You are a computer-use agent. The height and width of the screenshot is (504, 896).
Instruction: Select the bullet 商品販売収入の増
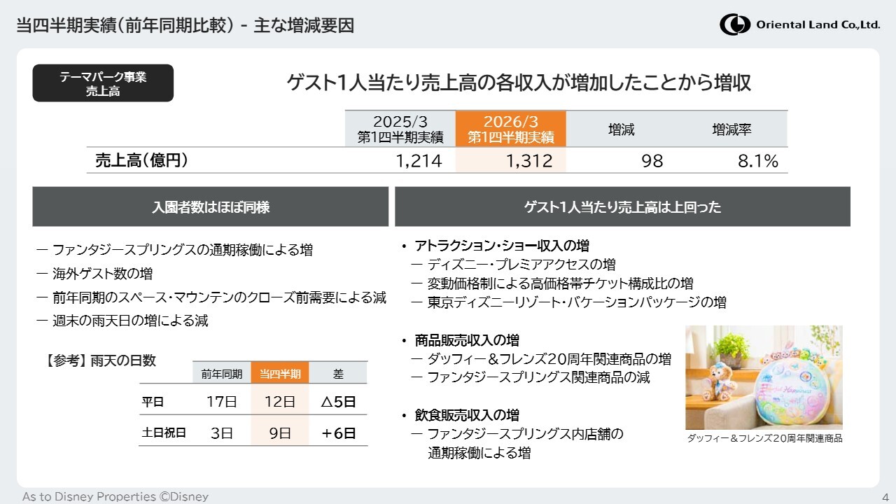(467, 340)
